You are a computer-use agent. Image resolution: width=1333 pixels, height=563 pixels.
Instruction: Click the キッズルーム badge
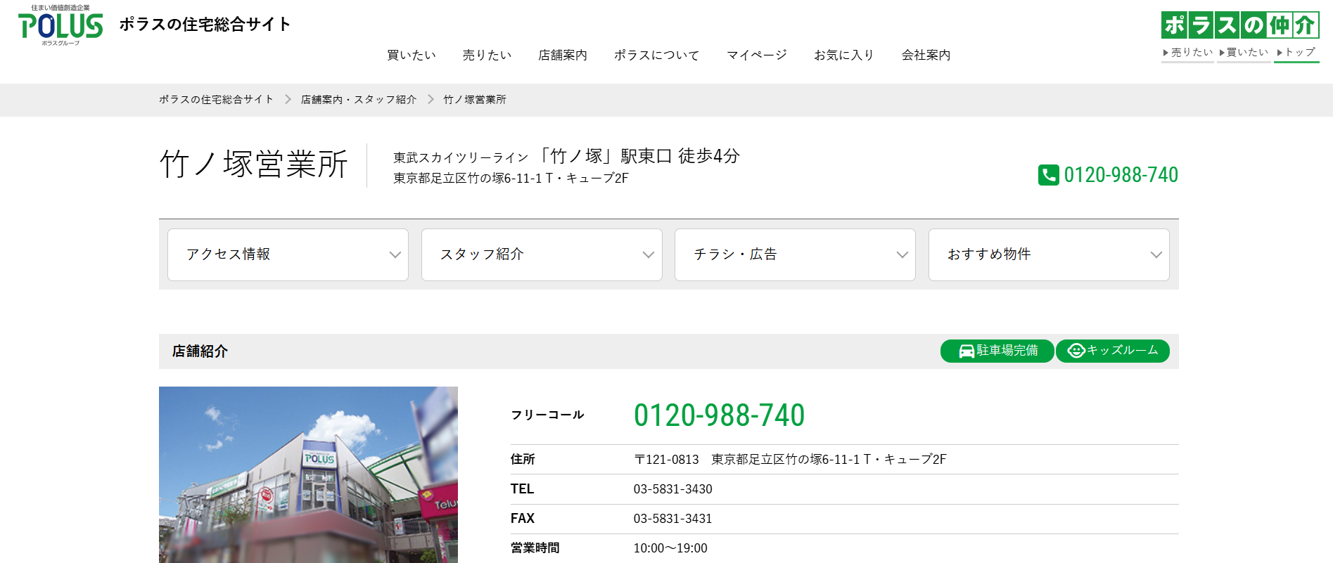coord(1113,351)
